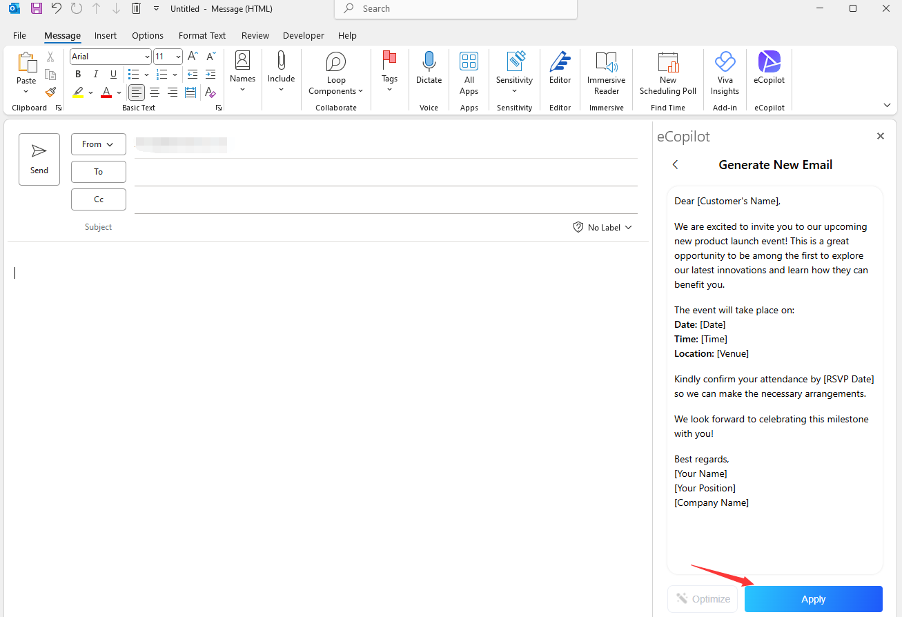Click inside the Subject field
Viewport: 902px width, 617px height.
pyautogui.click(x=276, y=226)
